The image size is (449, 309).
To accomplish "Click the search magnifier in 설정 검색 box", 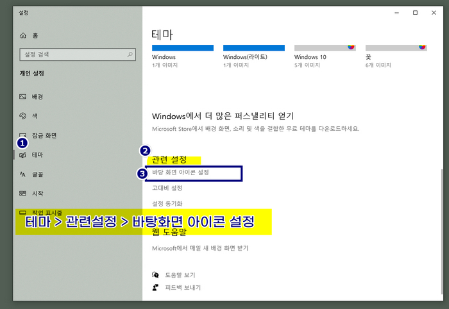I will point(130,54).
